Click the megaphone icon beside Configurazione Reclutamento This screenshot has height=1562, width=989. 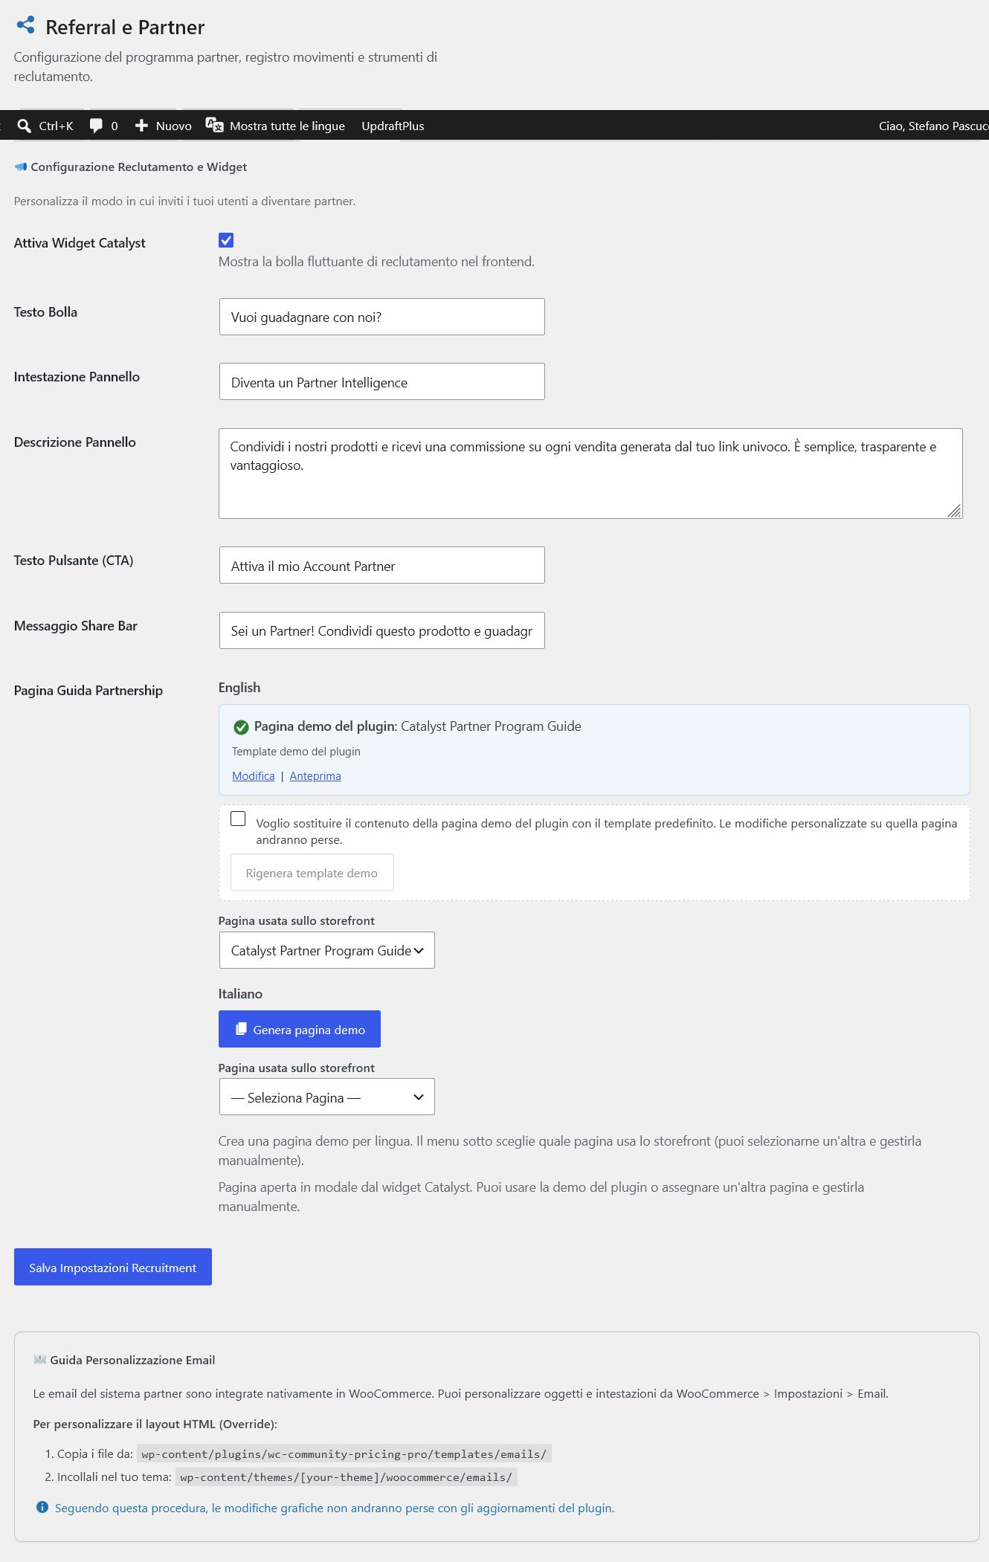coord(21,167)
